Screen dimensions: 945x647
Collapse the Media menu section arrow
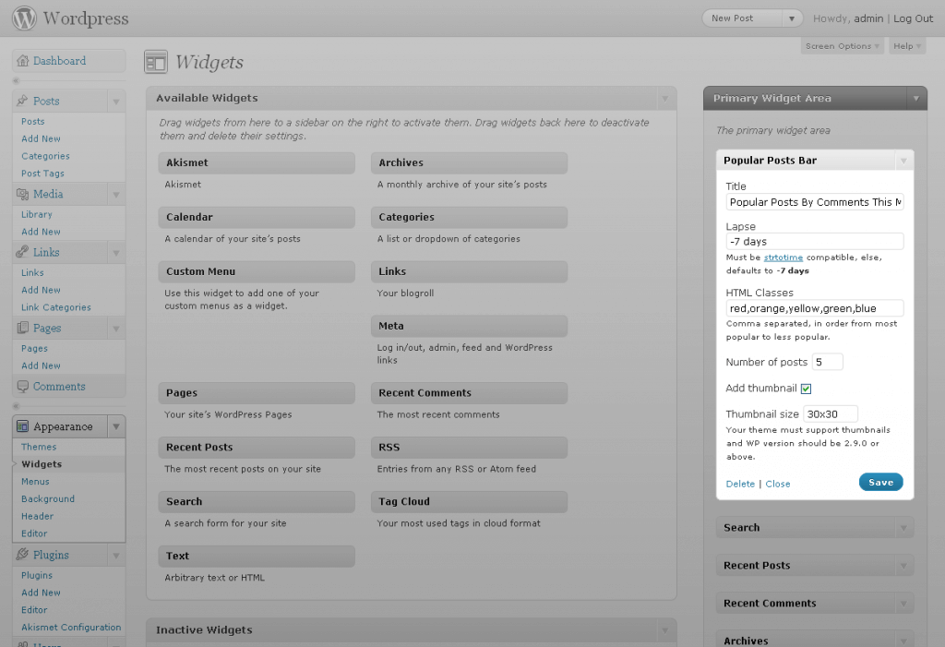click(x=116, y=195)
